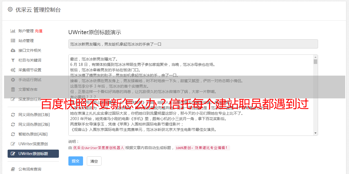Click the 优采云UWriter深度原创机器人 highlighted text
The image size is (349, 174).
click(x=99, y=148)
